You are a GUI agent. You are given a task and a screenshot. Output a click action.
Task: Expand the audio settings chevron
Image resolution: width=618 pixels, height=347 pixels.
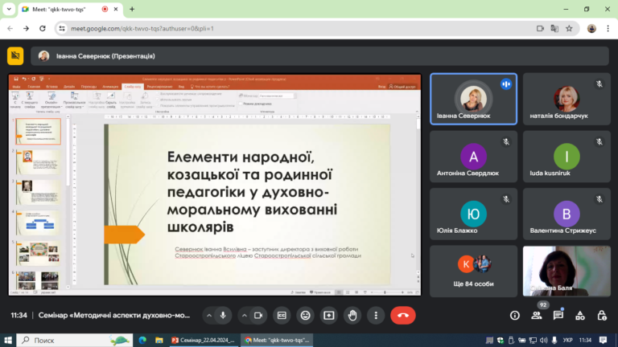click(209, 316)
